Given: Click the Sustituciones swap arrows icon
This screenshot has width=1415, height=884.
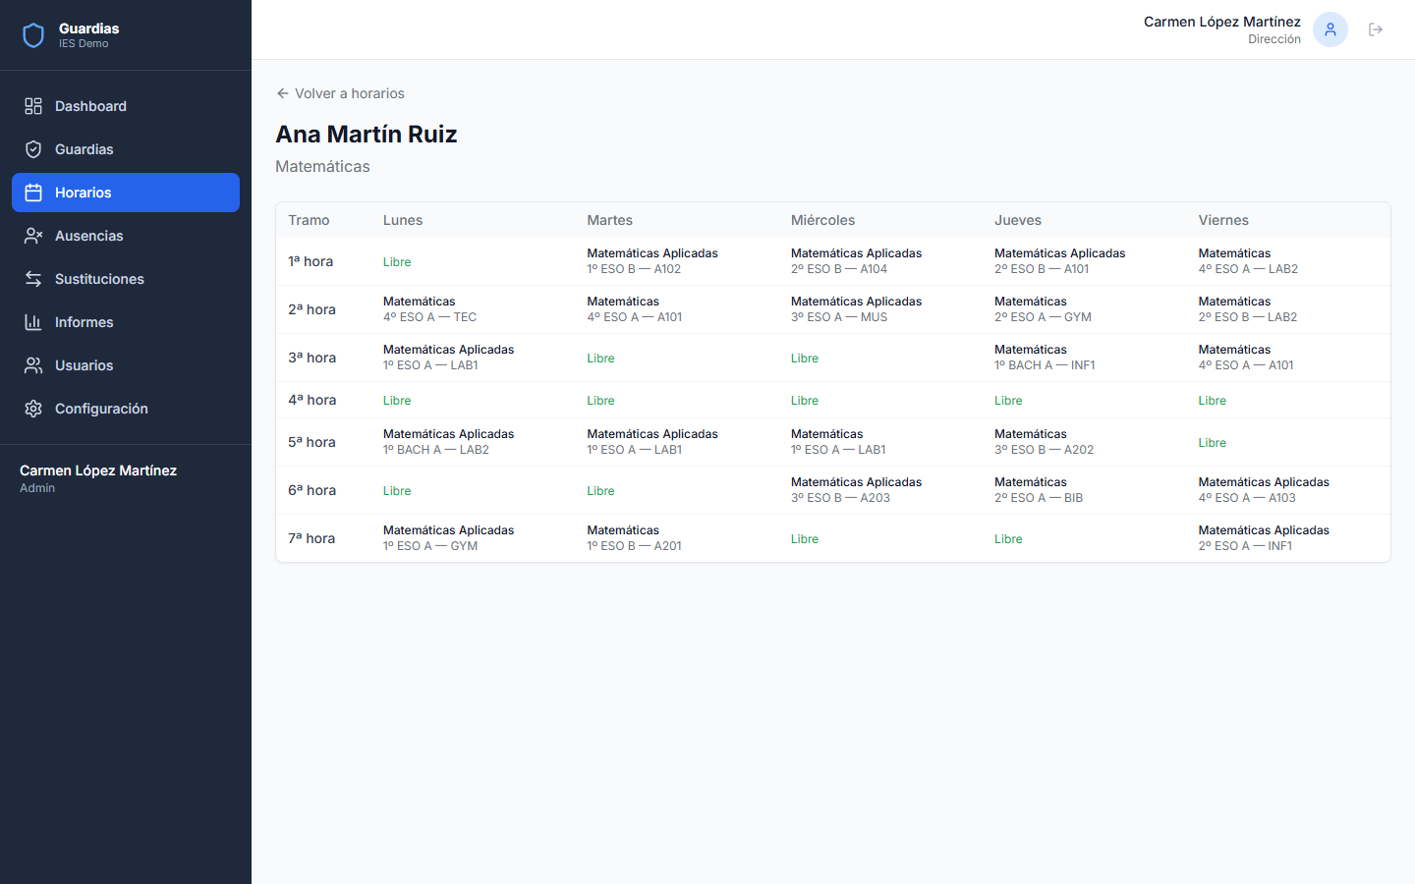Looking at the screenshot, I should click(33, 279).
